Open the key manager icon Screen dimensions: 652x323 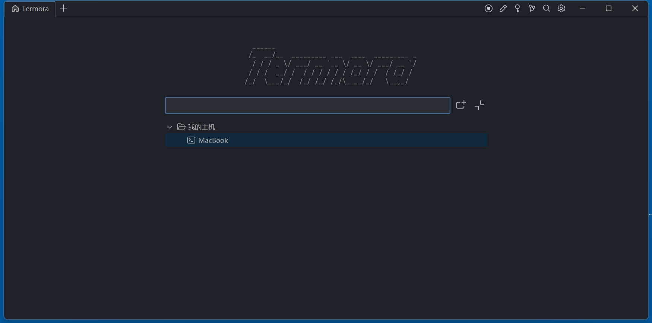(518, 9)
